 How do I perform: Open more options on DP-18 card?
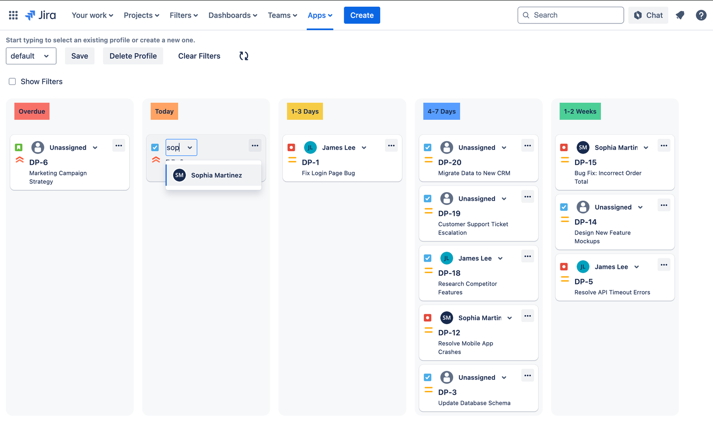pyautogui.click(x=527, y=256)
